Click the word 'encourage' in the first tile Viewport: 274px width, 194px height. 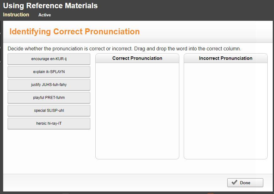tap(40, 59)
